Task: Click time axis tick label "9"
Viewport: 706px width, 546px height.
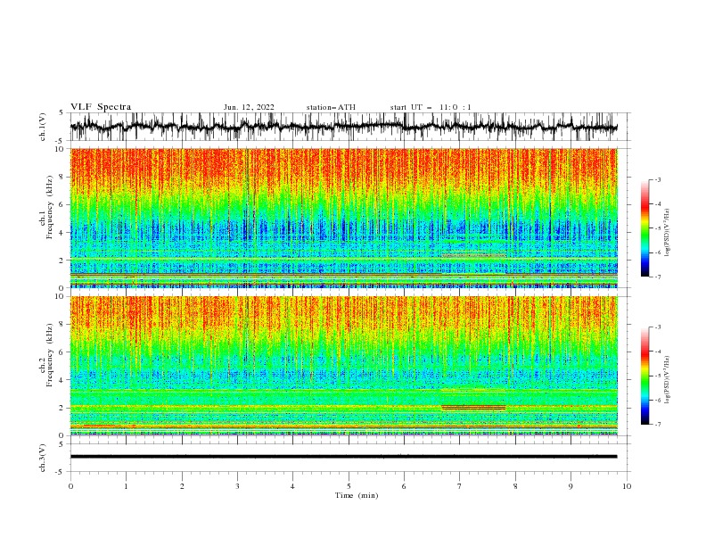Action: [x=571, y=486]
